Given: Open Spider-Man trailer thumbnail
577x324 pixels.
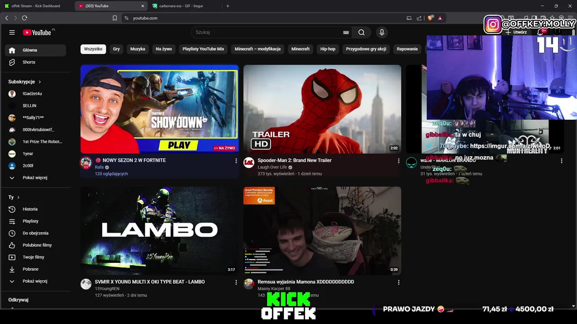Looking at the screenshot, I should point(322,109).
